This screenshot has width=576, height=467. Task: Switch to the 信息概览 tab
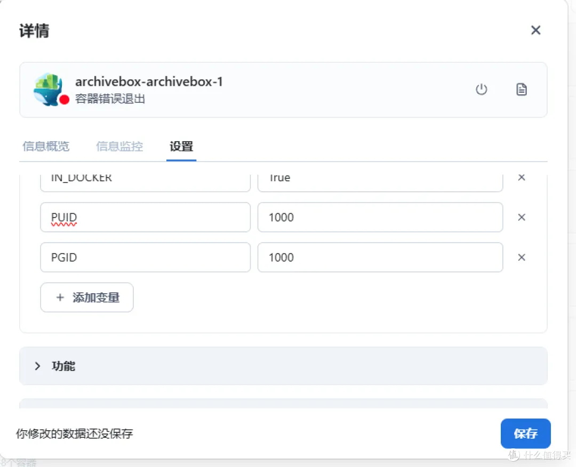[x=46, y=146]
